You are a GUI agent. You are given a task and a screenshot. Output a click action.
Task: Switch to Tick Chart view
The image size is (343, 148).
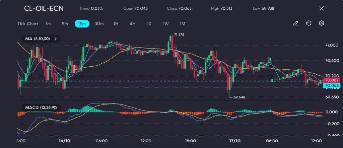click(x=27, y=24)
